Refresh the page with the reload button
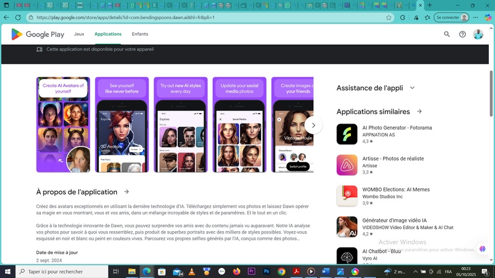Screen dimensions: 495x278 pos(20,17)
